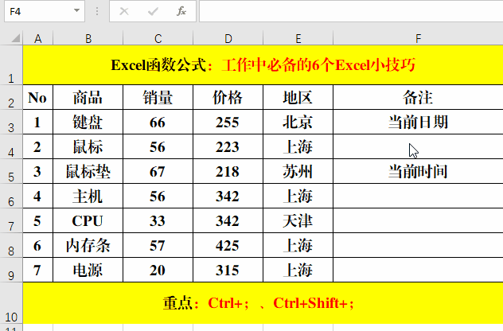Viewport: 503px width, 331px height.
Task: Open Insert Function fx dialog
Action: point(181,11)
